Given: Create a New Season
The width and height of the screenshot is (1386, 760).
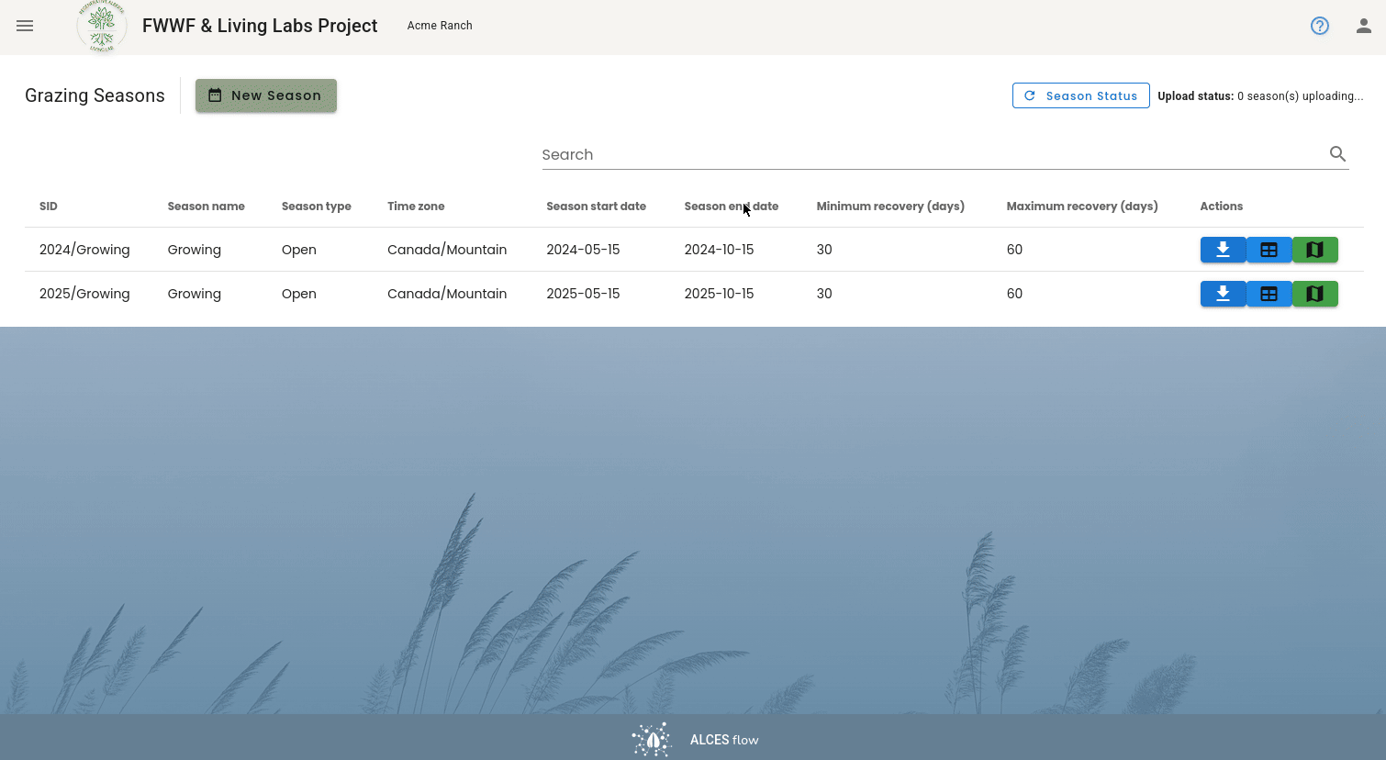Looking at the screenshot, I should 266,95.
